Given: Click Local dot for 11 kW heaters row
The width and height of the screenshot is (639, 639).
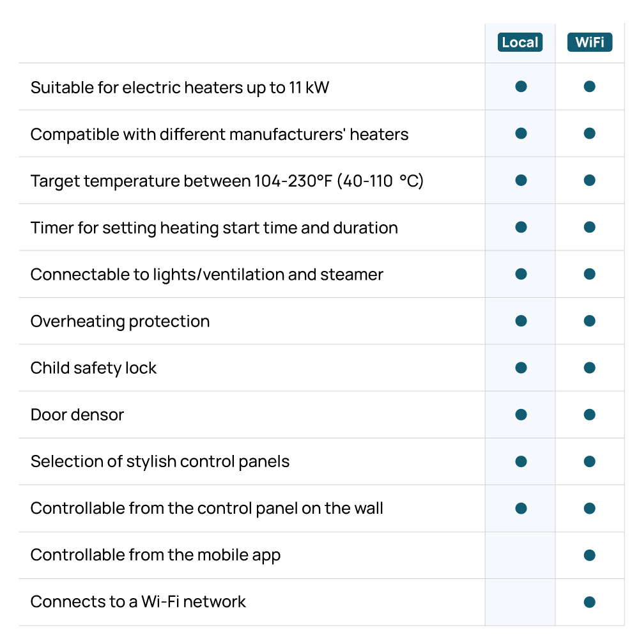Looking at the screenshot, I should 521,86.
